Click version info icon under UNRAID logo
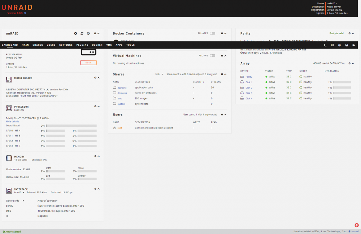This screenshot has height=234, width=361. [25, 13]
